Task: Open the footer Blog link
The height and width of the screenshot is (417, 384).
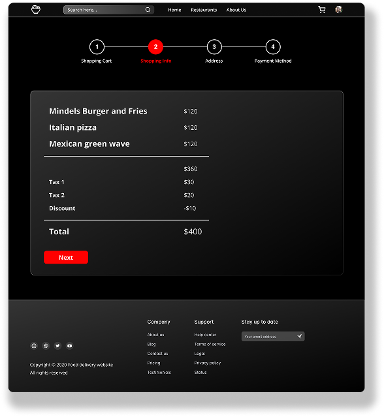Action: click(152, 344)
